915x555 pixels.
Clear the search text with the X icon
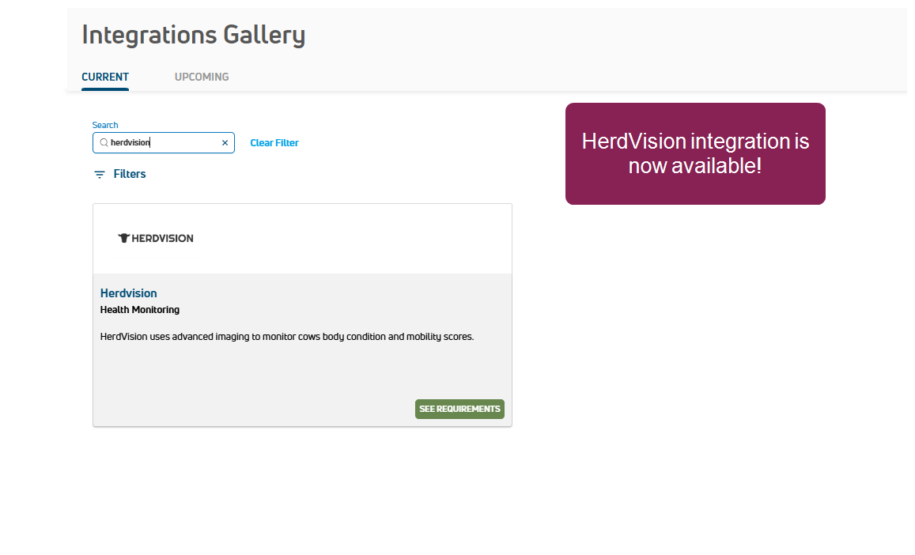pyautogui.click(x=225, y=143)
